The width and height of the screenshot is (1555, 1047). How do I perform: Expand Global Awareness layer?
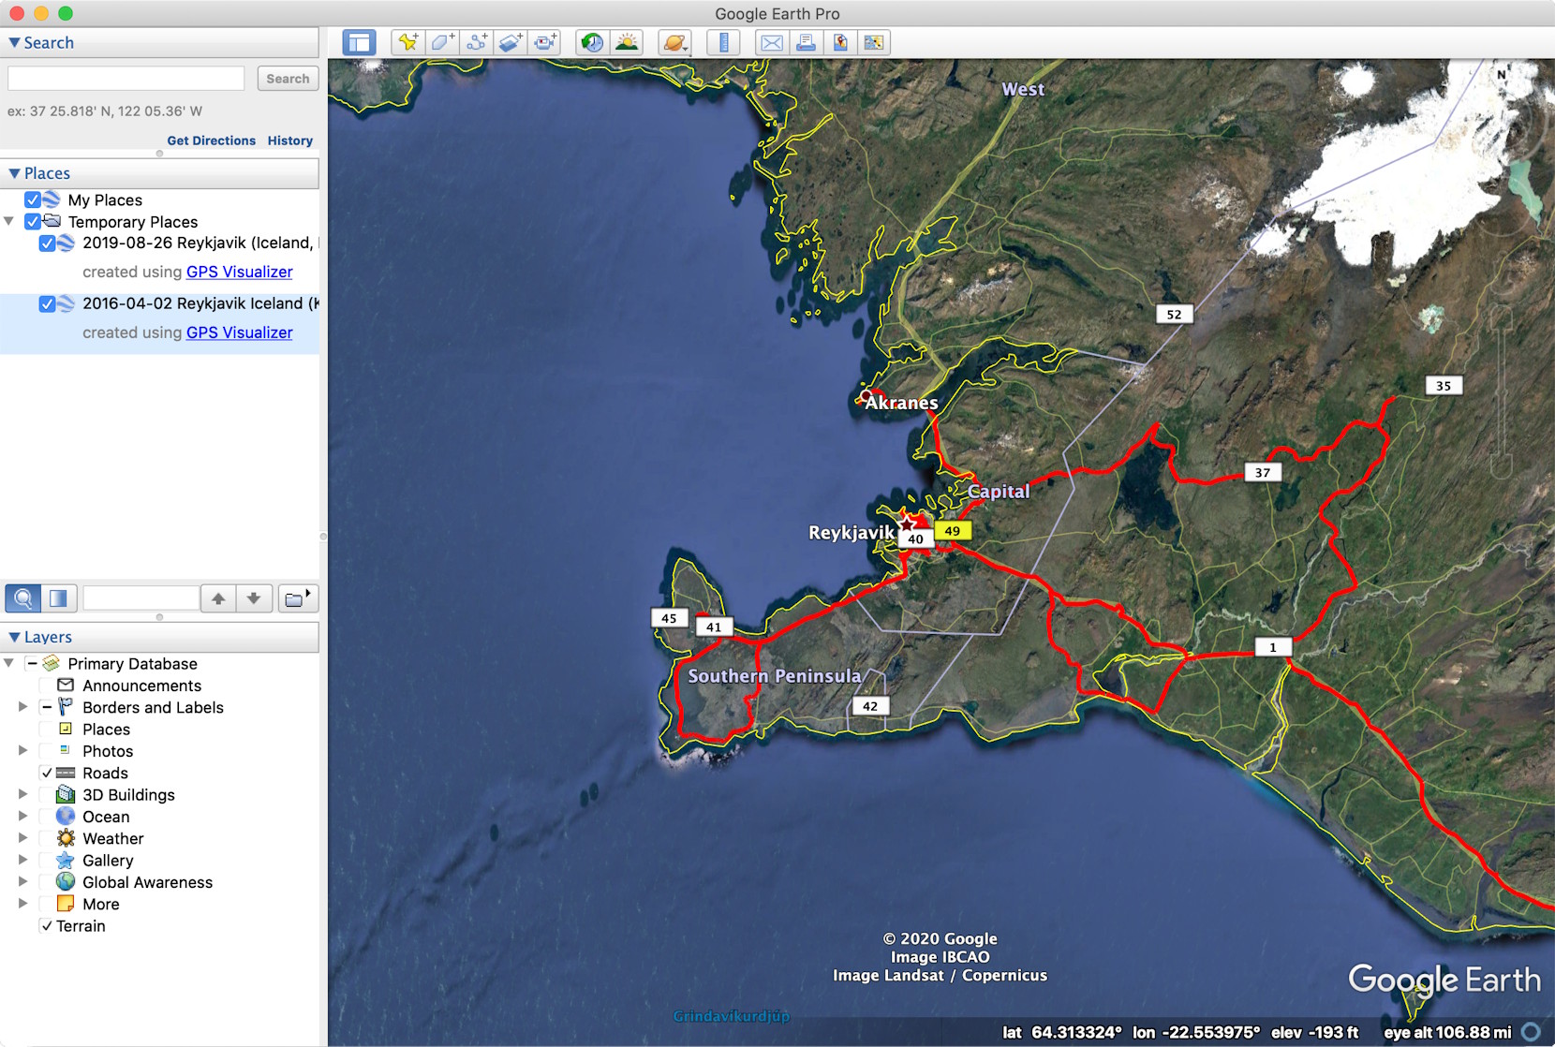tap(23, 881)
